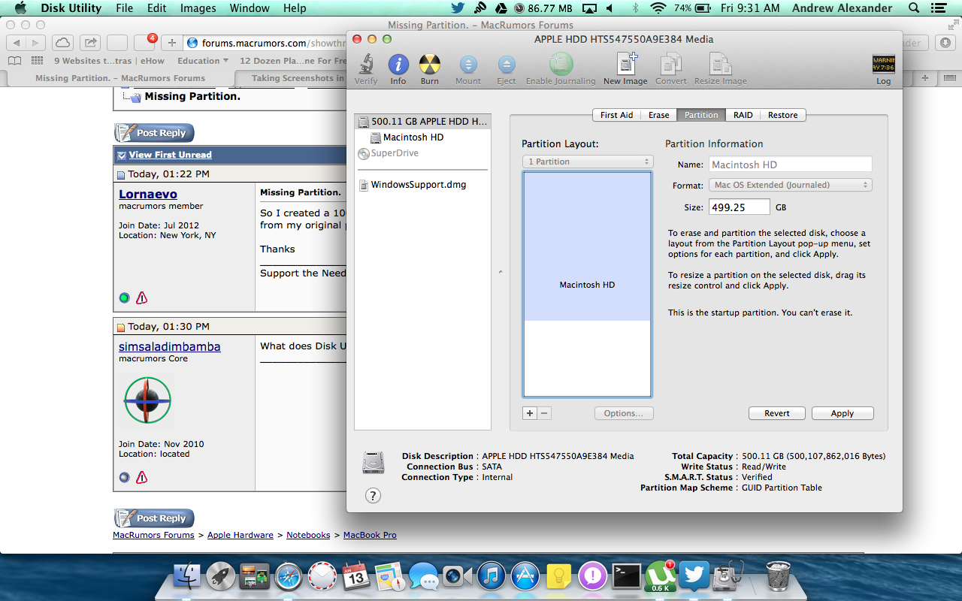This screenshot has height=601, width=962.
Task: Click the Resize Image toolbar icon
Action: pyautogui.click(x=721, y=65)
